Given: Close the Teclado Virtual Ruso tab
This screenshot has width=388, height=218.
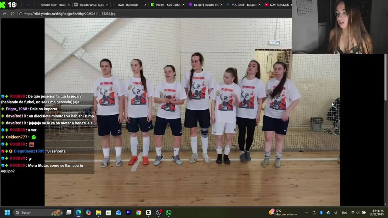Looking at the screenshot, I should point(107,5).
